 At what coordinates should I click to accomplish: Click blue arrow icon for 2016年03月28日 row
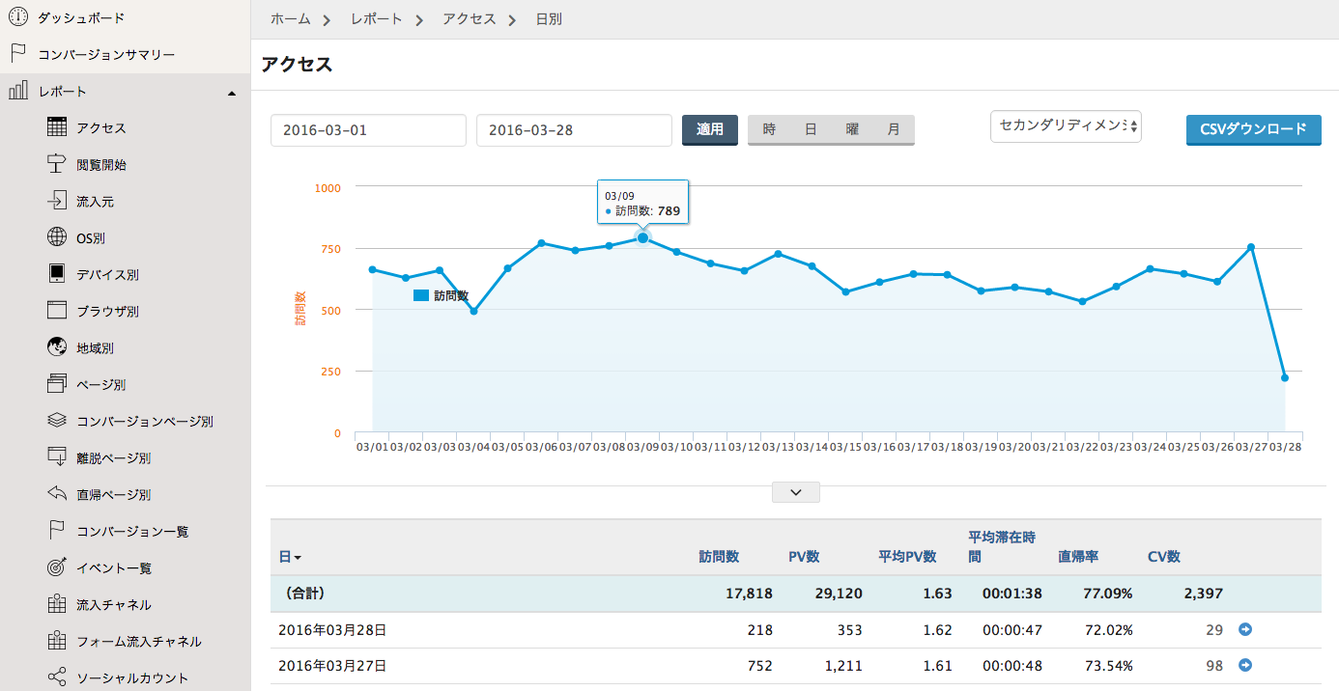(1245, 629)
